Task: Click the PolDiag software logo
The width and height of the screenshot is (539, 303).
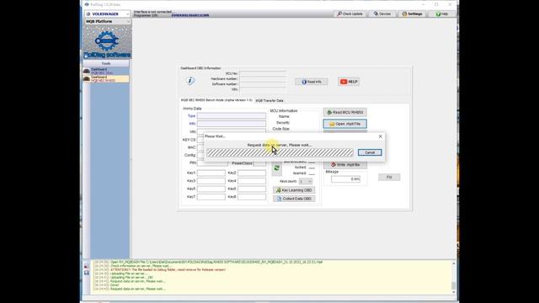Action: (107, 42)
